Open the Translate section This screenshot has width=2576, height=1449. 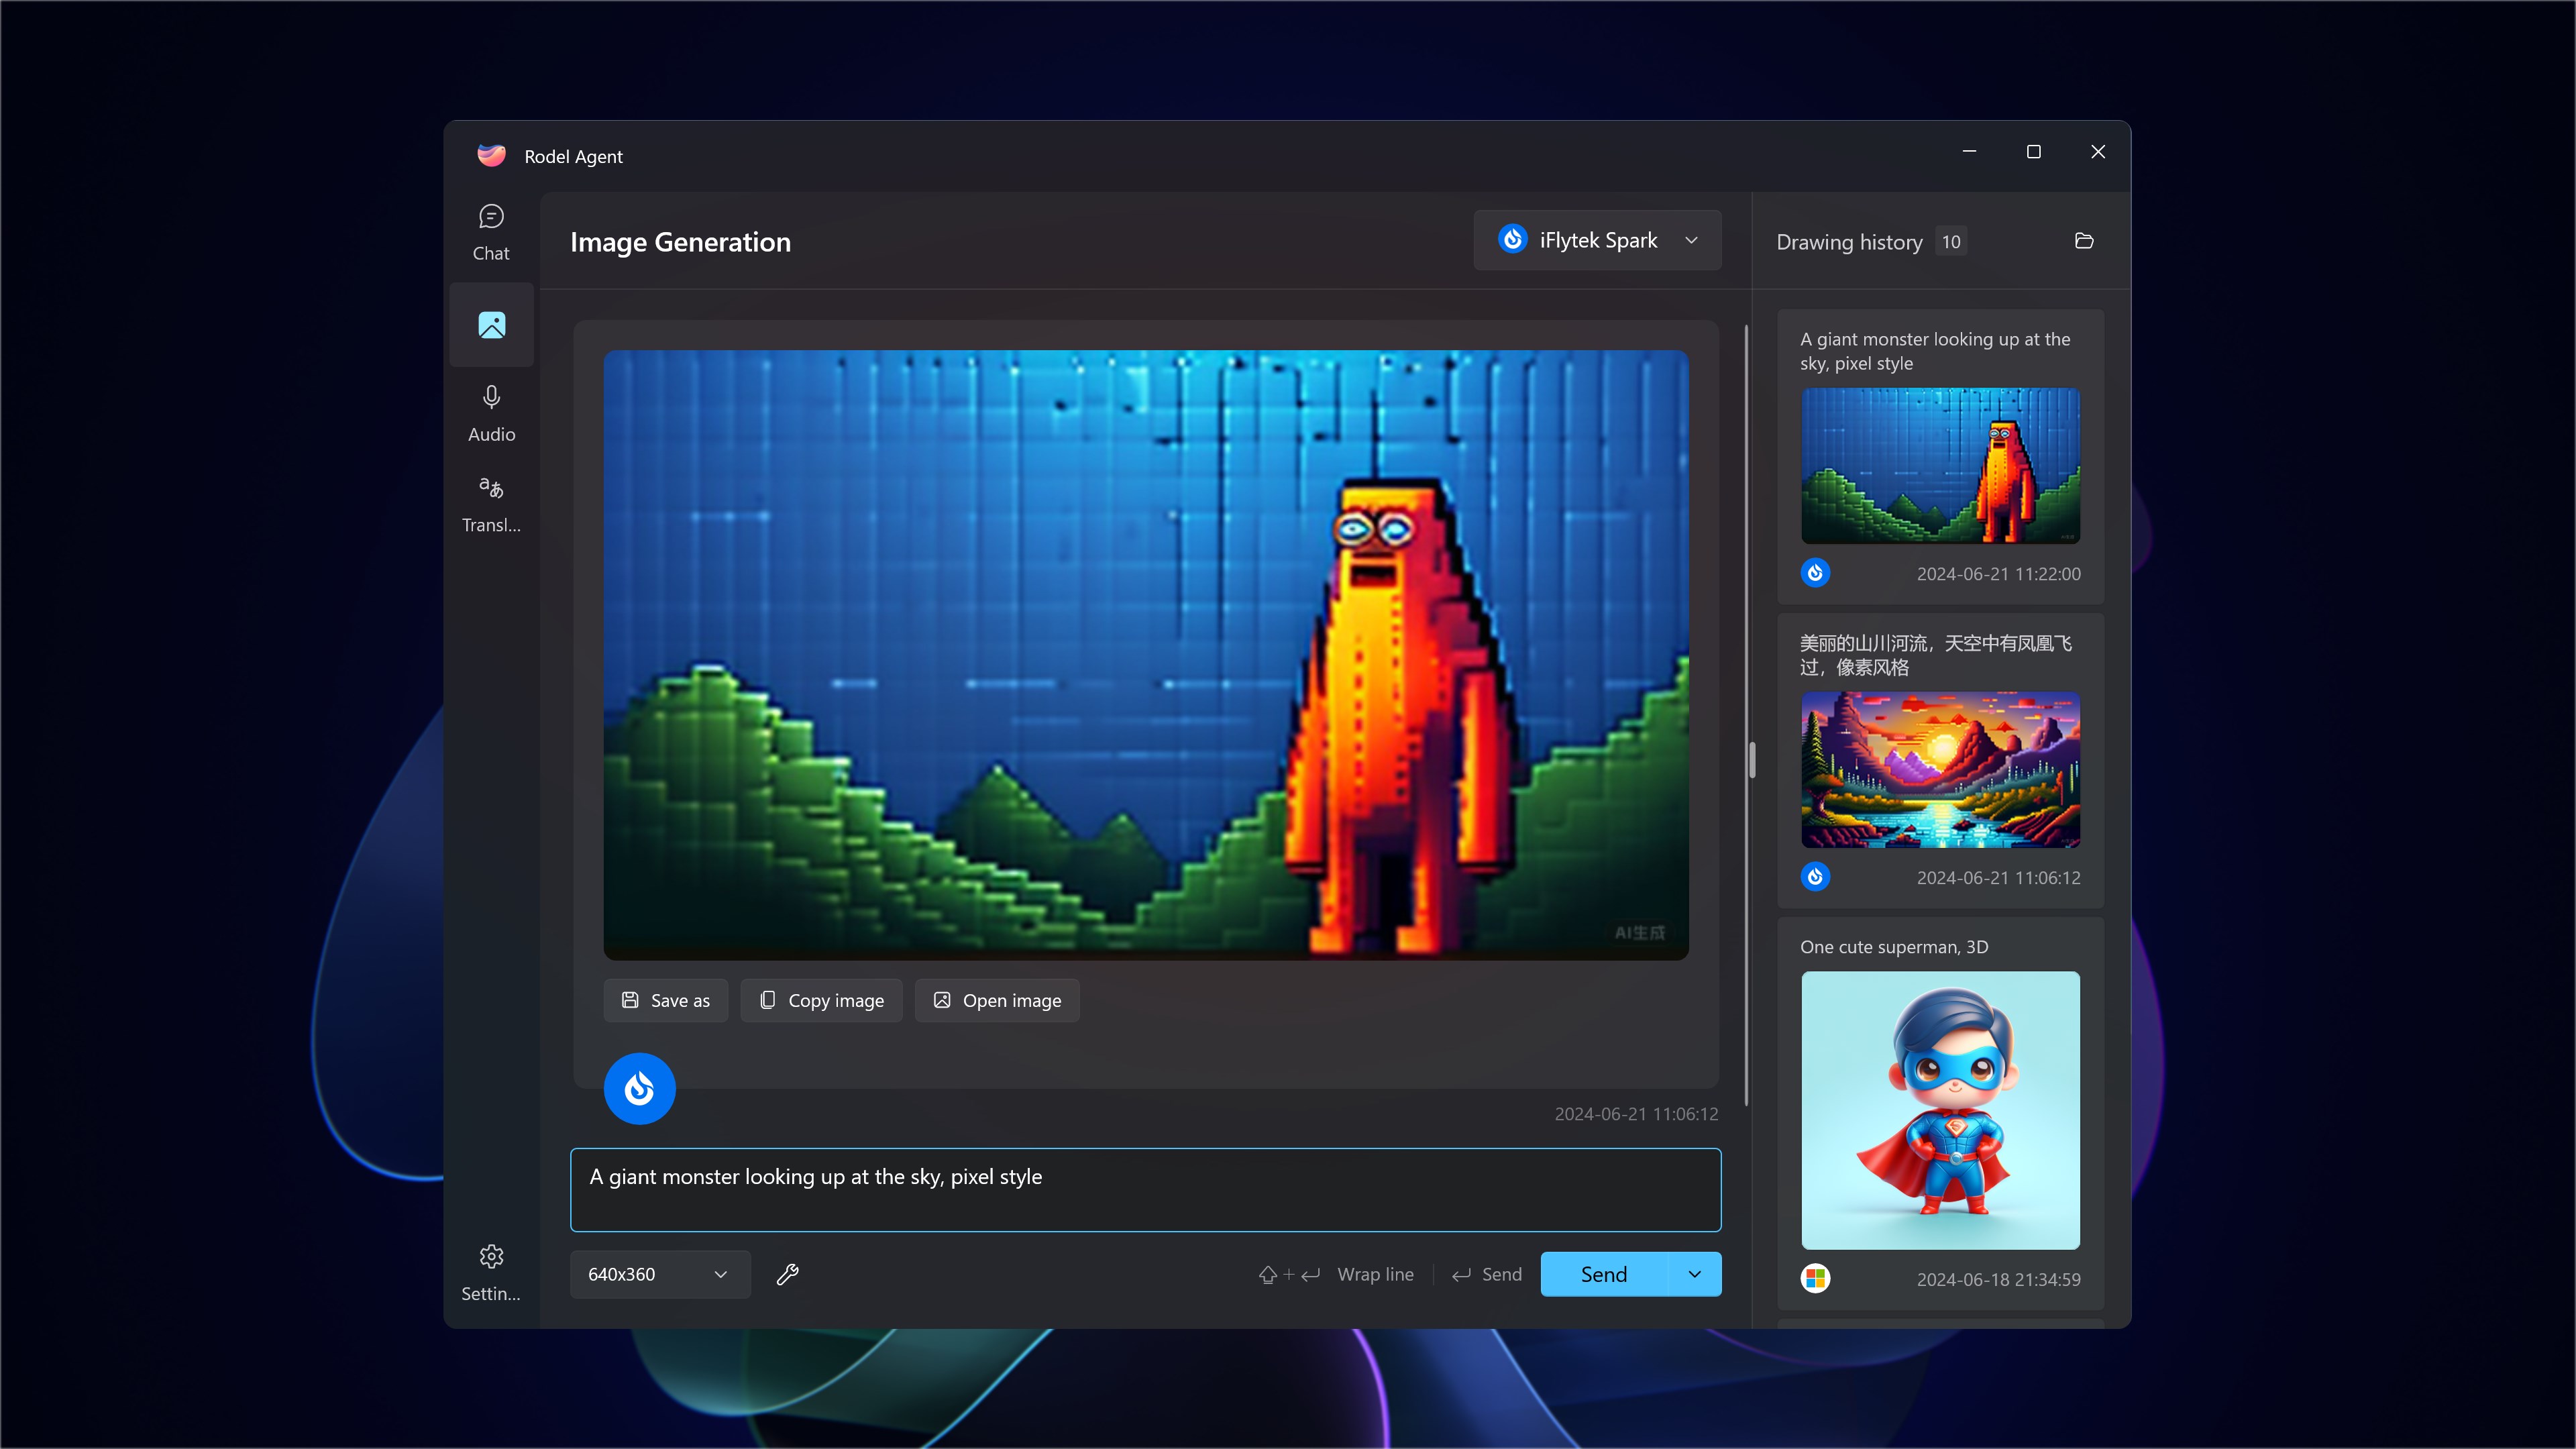coord(491,504)
